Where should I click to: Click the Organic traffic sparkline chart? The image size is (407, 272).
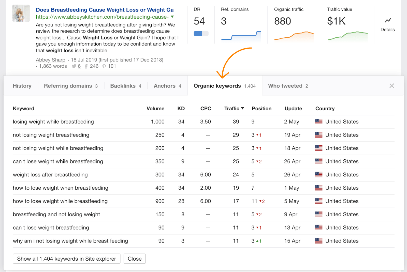[x=294, y=36]
